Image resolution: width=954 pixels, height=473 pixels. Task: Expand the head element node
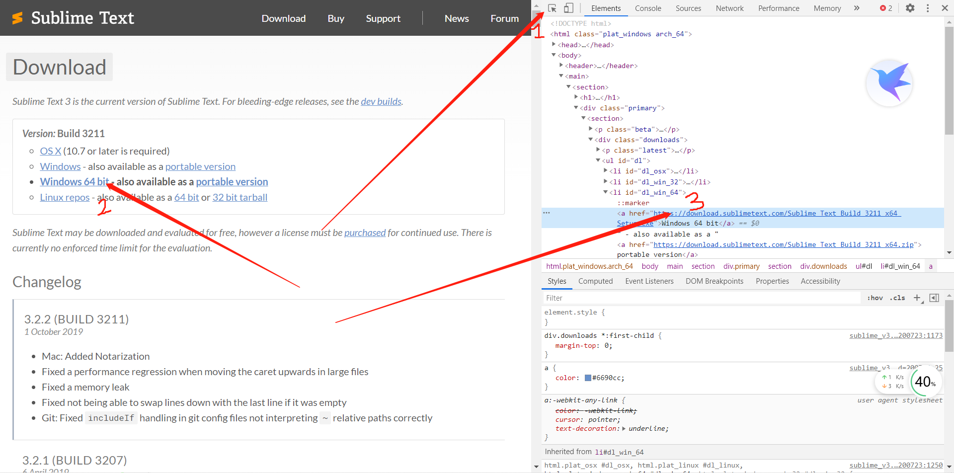click(554, 44)
